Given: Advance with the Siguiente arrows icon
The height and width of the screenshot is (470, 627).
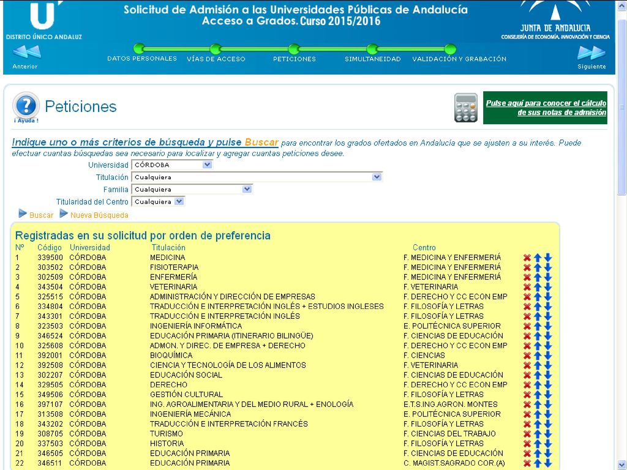Looking at the screenshot, I should [591, 53].
